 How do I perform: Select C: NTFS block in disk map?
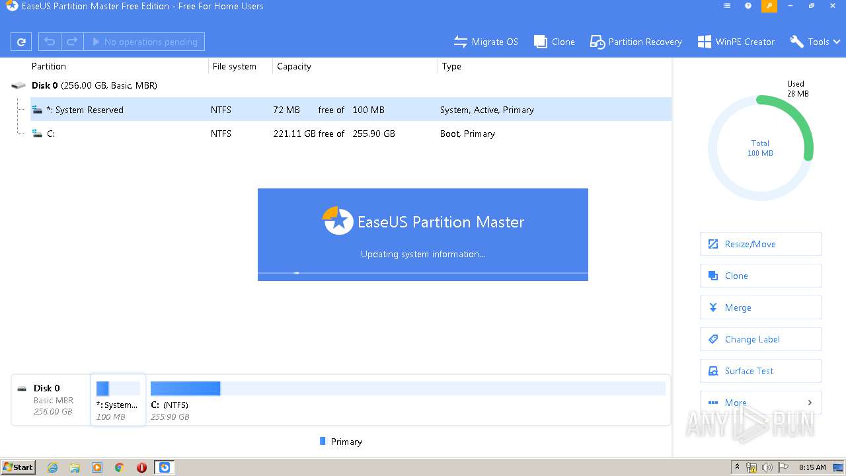coord(408,400)
